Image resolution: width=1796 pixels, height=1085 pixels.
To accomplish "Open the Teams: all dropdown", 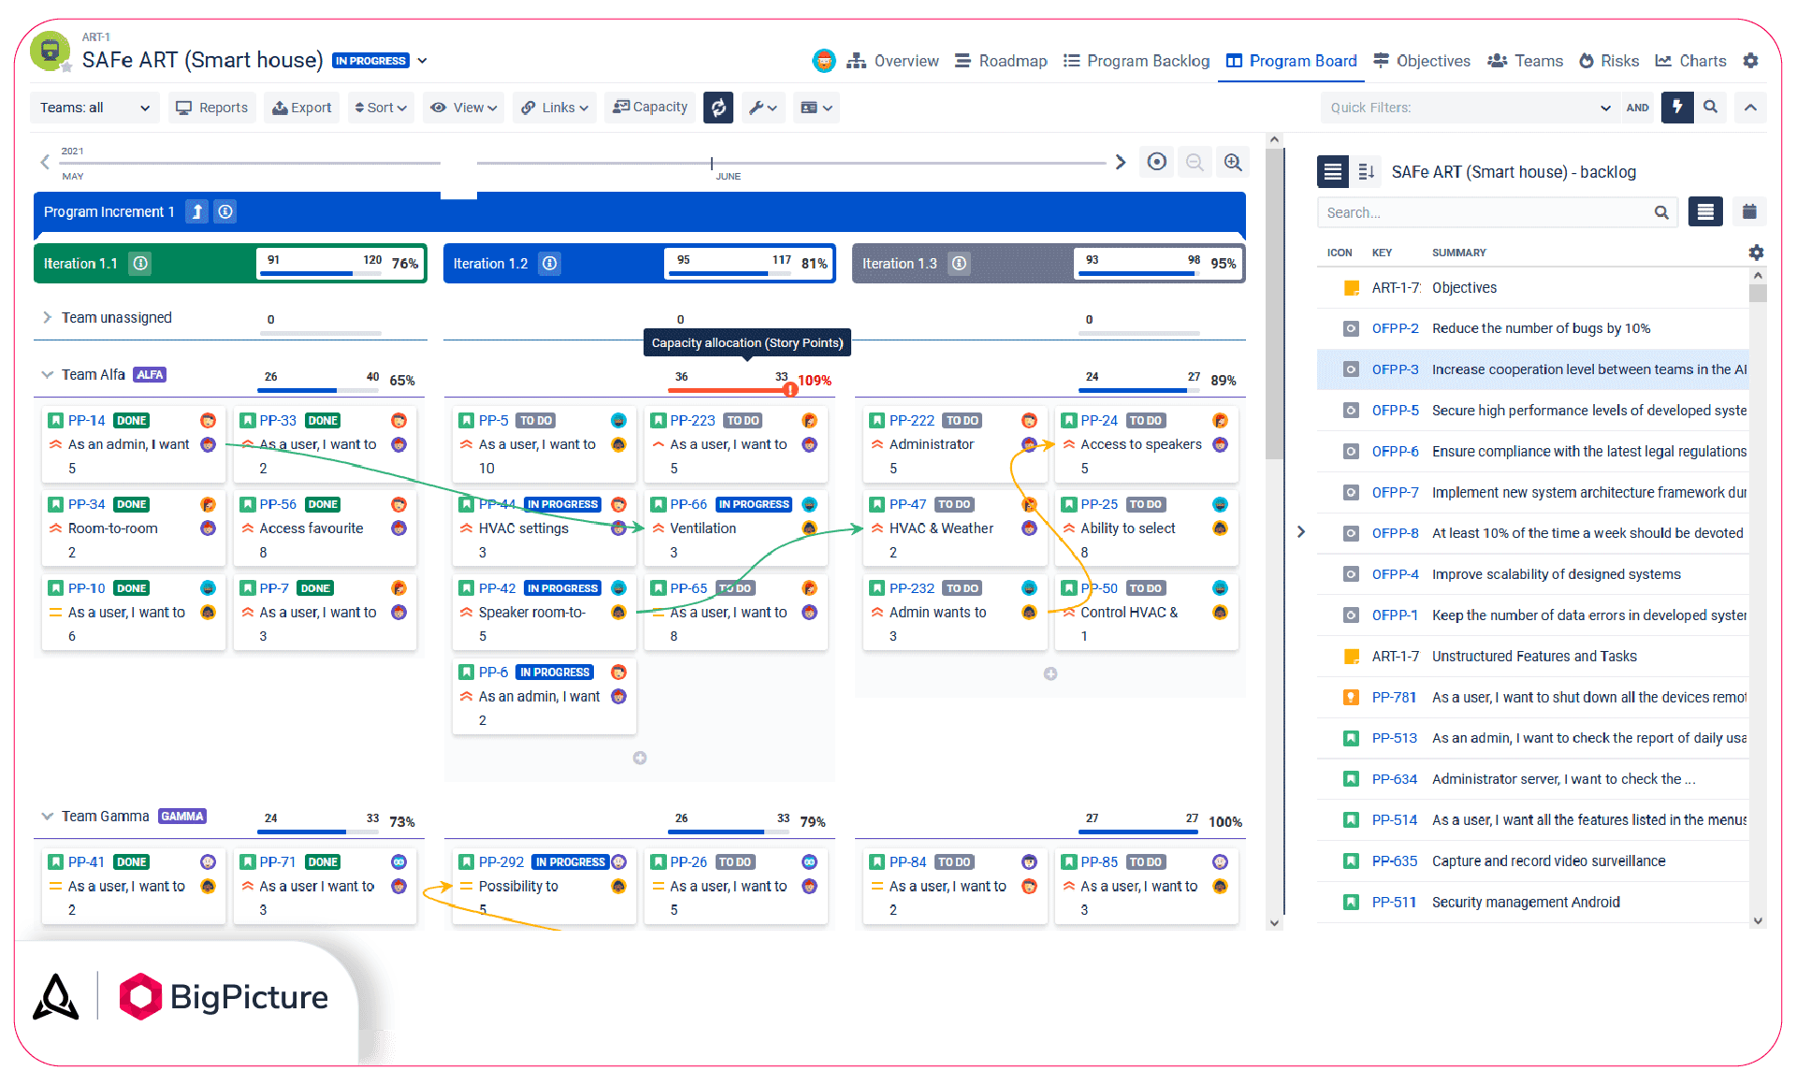I will click(94, 108).
